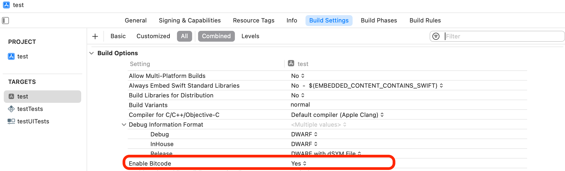Toggle the sidebar panel icon
Image resolution: width=565 pixels, height=171 pixels.
(5, 21)
